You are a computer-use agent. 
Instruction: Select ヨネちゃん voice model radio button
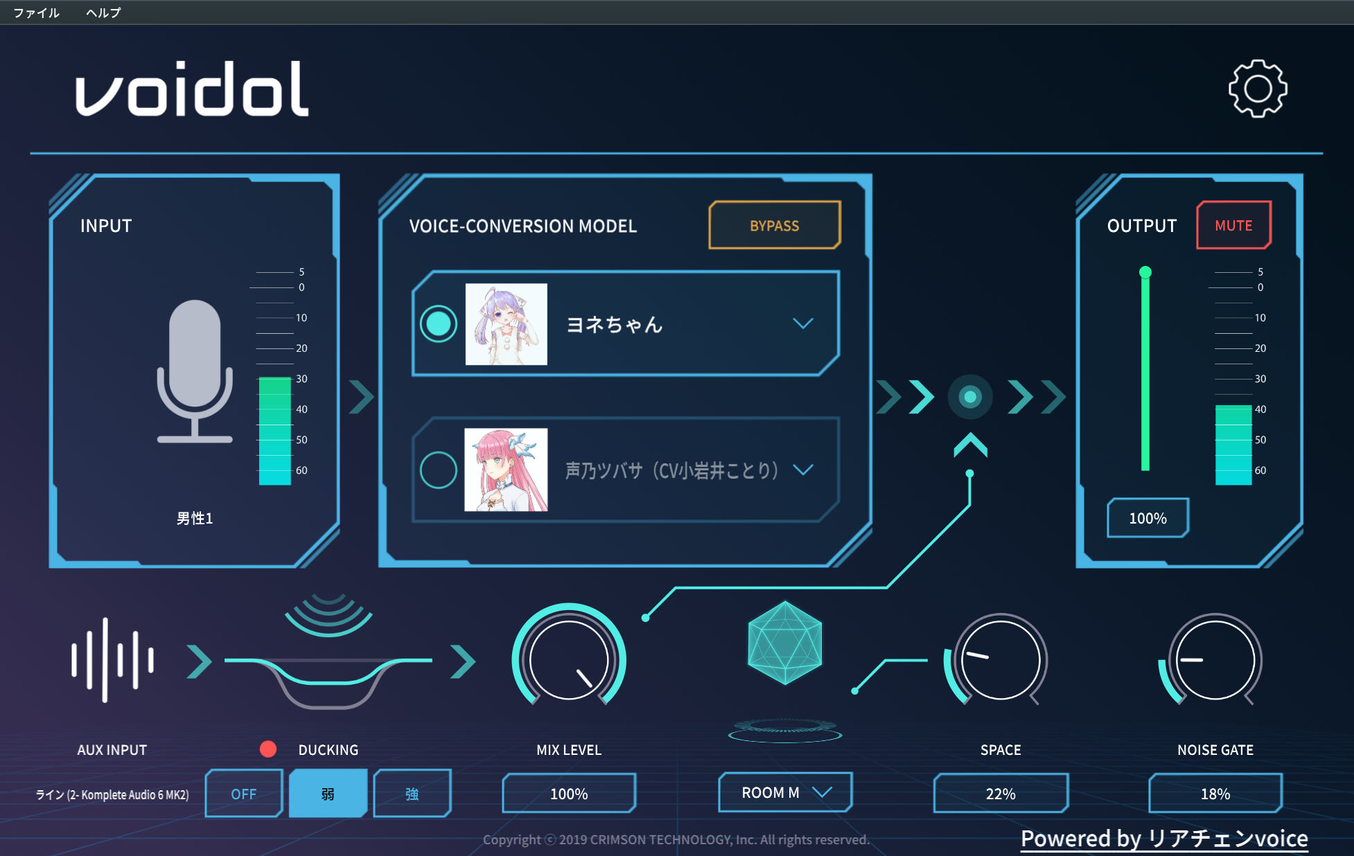439,323
